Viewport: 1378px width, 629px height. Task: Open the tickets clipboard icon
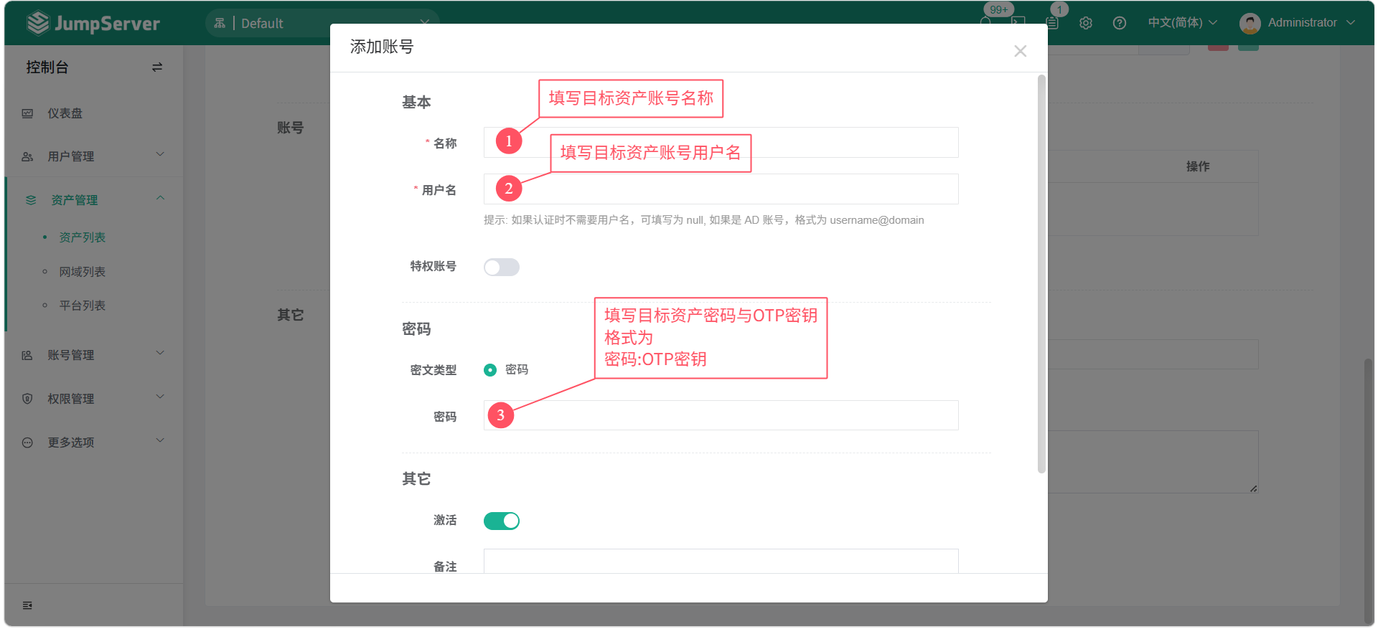coord(1052,23)
